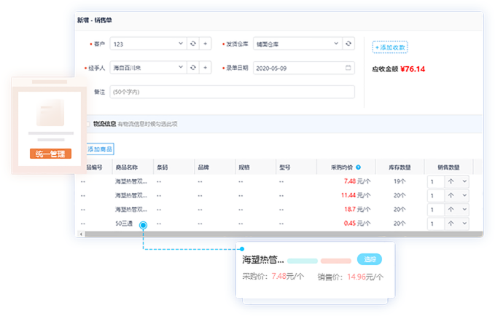This screenshot has height=316, width=495.
Task: Expand the 经手人 dropdown
Action: coord(181,68)
